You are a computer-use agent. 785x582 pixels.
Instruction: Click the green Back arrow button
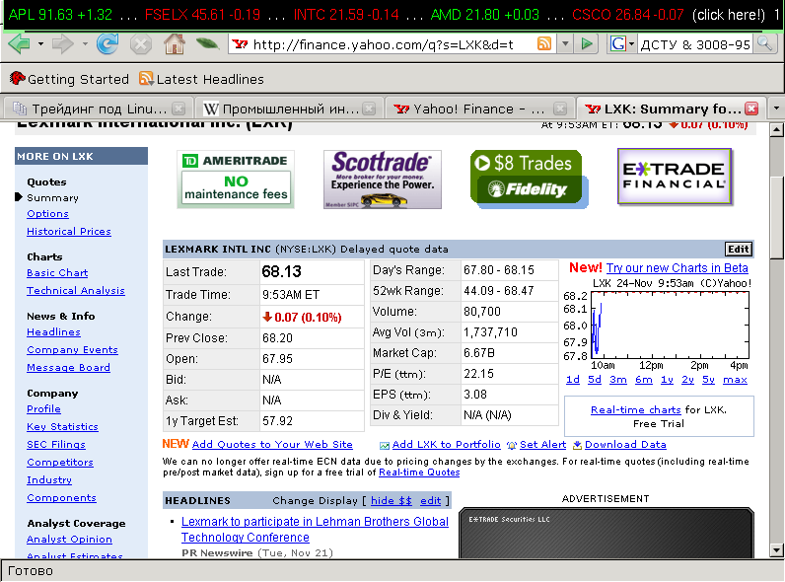point(19,44)
